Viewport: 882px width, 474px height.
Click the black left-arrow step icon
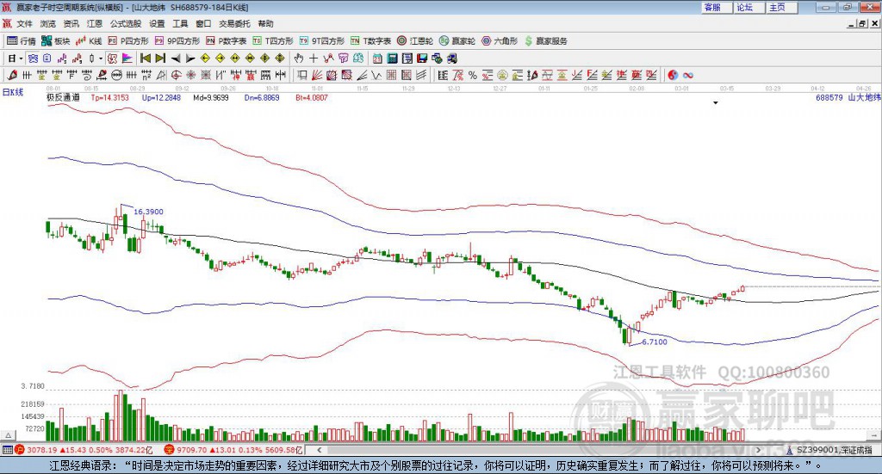[176, 58]
